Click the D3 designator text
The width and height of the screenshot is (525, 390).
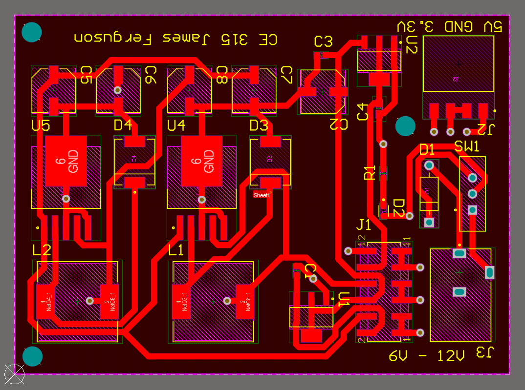(x=259, y=125)
